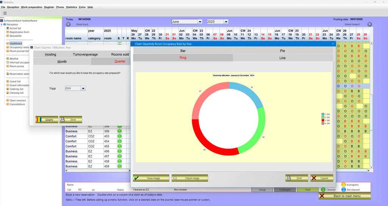Switch to the Bar chart tab
Screen dimensions: 388x206
(x=183, y=50)
